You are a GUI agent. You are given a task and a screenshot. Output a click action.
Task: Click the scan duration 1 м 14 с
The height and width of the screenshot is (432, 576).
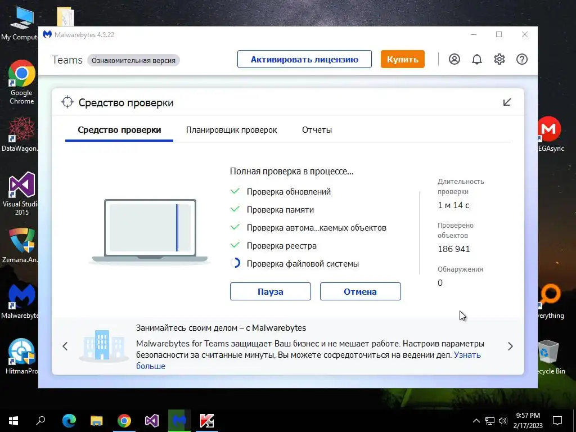pyautogui.click(x=453, y=205)
